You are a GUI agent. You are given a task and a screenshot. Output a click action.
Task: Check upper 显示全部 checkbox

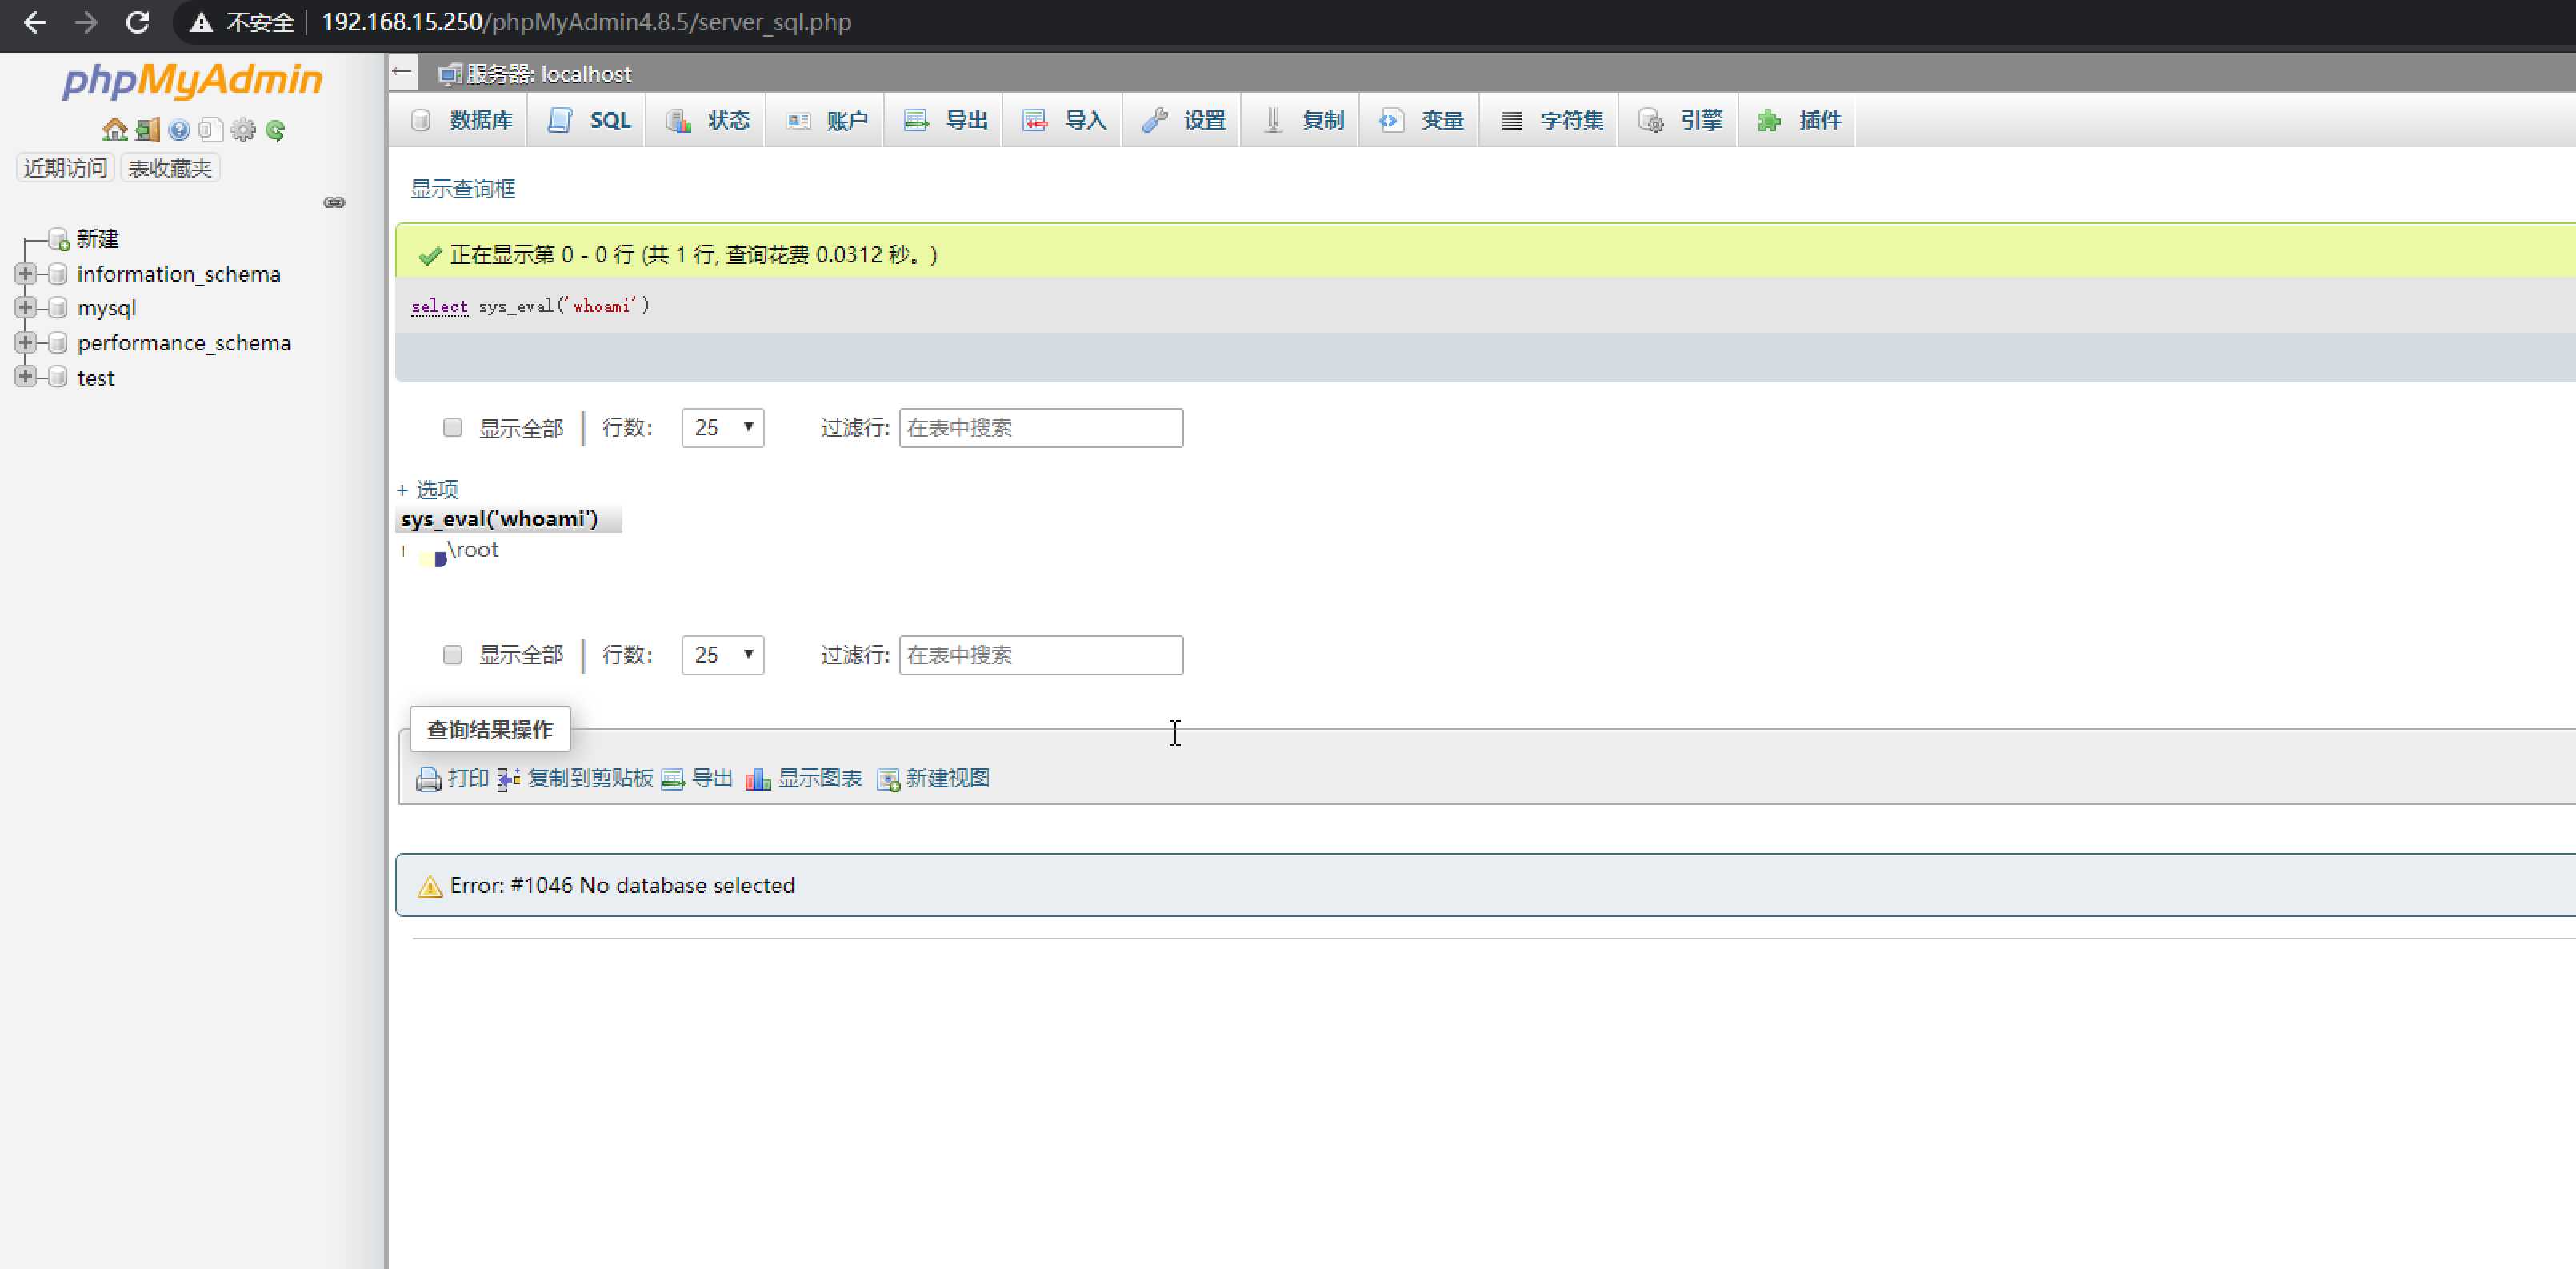point(453,428)
